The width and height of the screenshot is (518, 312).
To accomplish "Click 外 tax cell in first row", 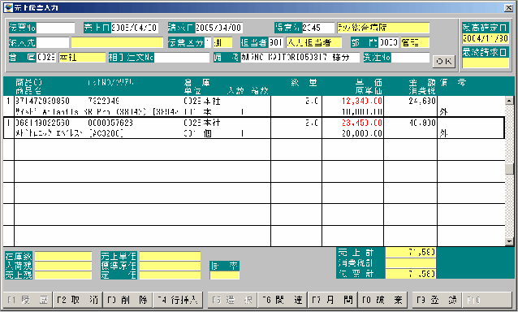I will coord(443,111).
